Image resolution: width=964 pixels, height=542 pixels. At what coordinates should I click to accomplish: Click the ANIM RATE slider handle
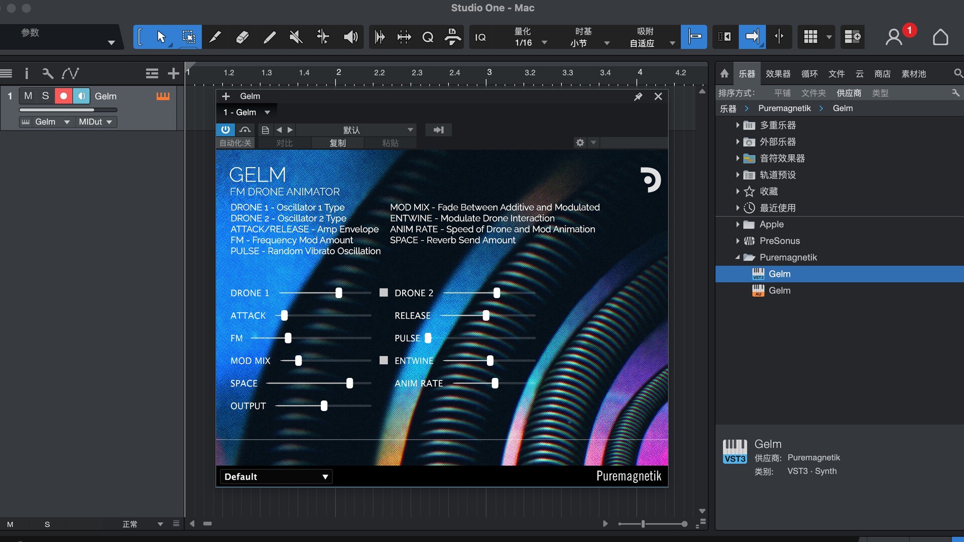[x=495, y=383]
